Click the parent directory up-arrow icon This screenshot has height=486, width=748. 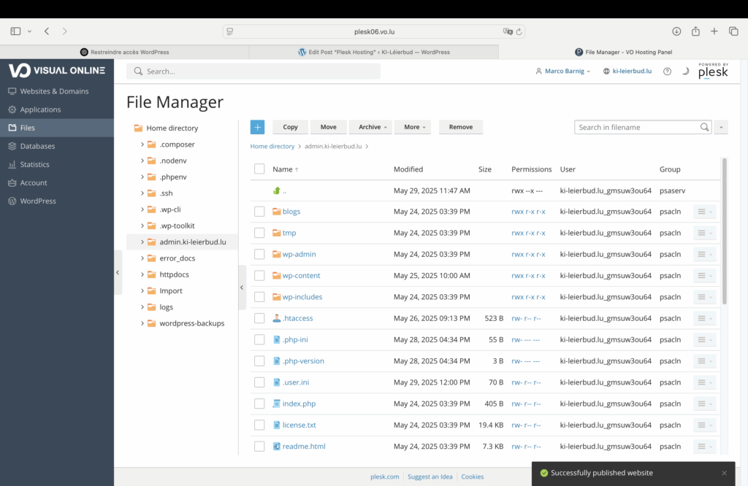coord(277,190)
